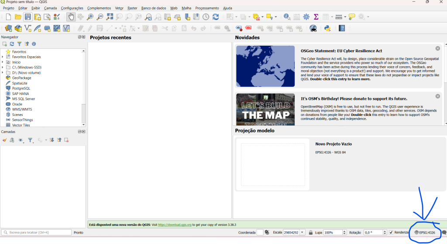Select the PostgreSQL browser item
This screenshot has width=447, height=244.
point(21,88)
